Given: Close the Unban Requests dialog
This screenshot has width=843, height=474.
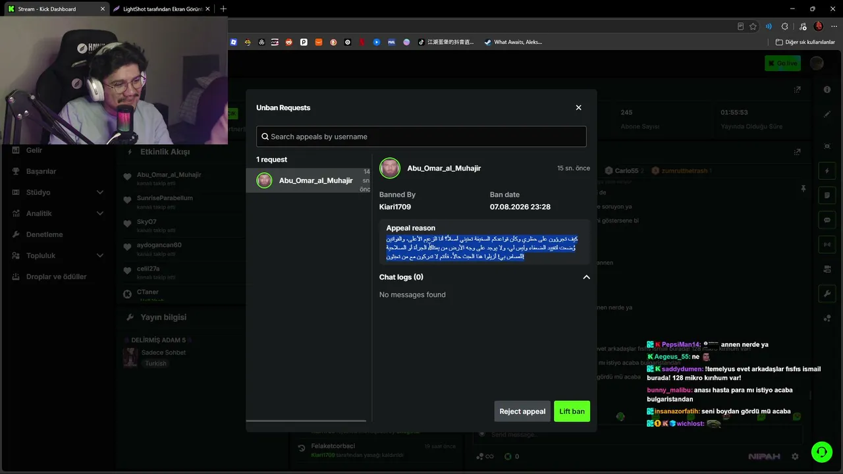Looking at the screenshot, I should point(578,107).
